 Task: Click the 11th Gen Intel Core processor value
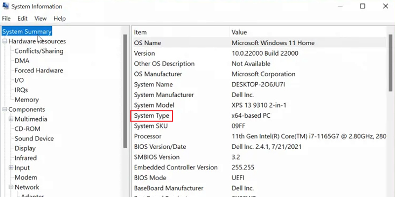(309, 136)
